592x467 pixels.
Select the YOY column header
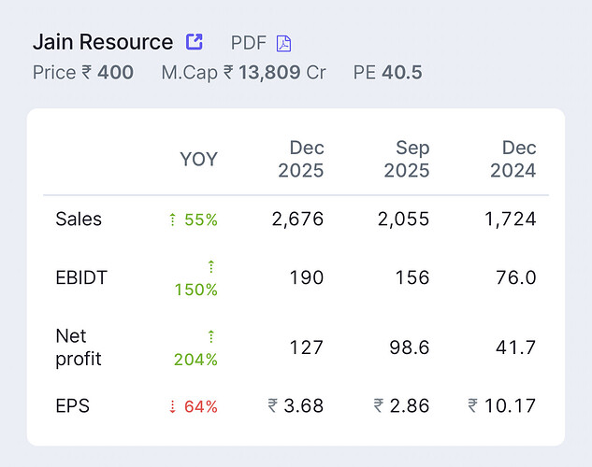point(198,159)
